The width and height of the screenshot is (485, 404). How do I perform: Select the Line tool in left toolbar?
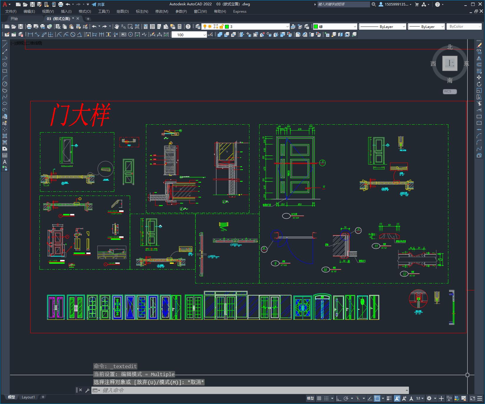5,45
